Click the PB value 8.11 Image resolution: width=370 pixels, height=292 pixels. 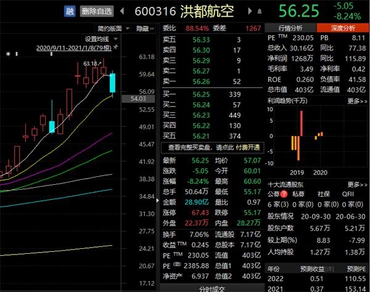pos(358,38)
